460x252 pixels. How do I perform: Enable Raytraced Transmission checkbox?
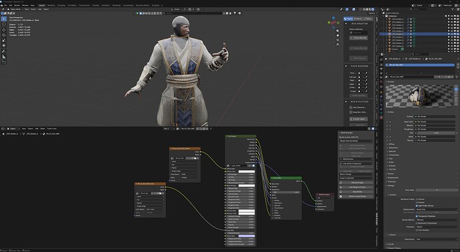[417, 223]
